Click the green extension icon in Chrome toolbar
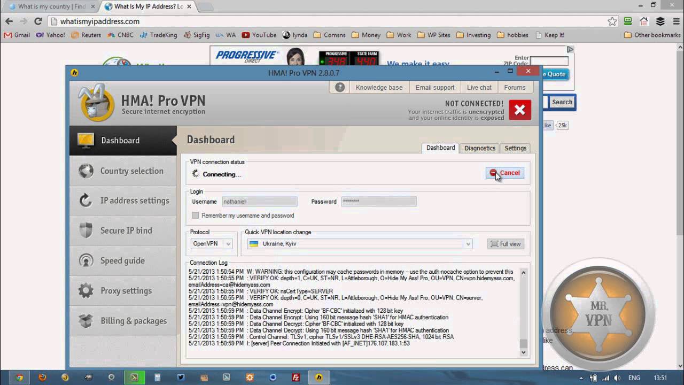This screenshot has width=684, height=385. tap(628, 21)
